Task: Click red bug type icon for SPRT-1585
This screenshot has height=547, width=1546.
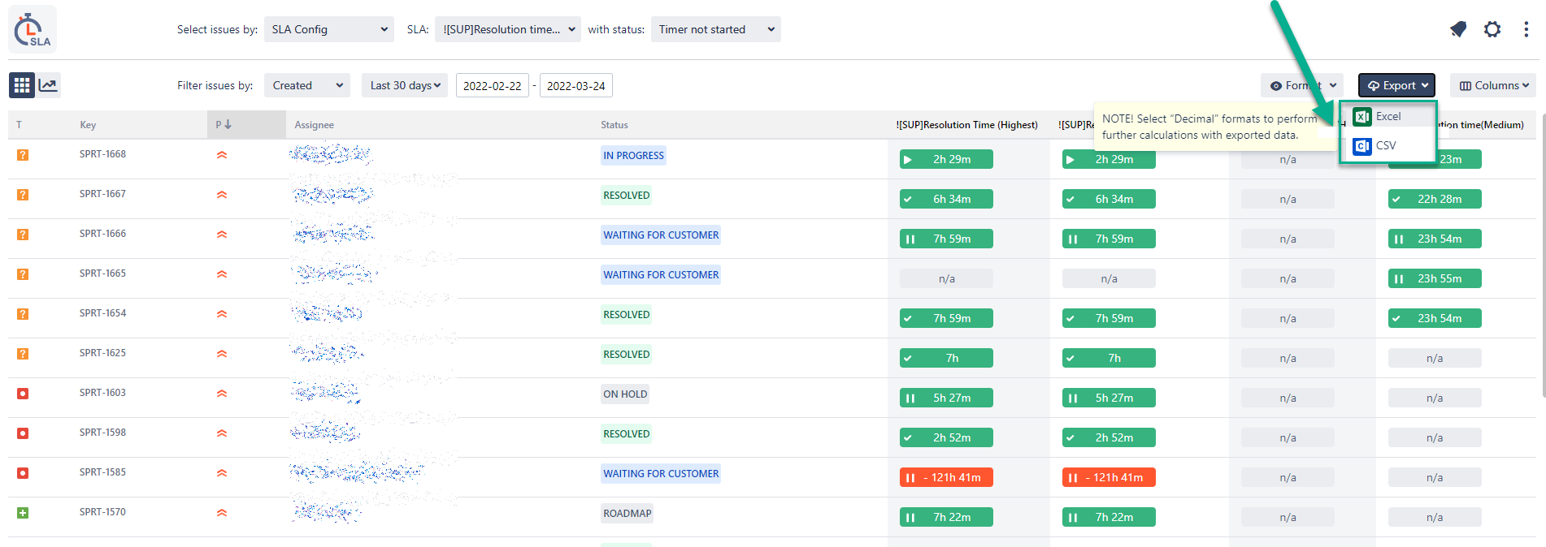Action: [23, 472]
